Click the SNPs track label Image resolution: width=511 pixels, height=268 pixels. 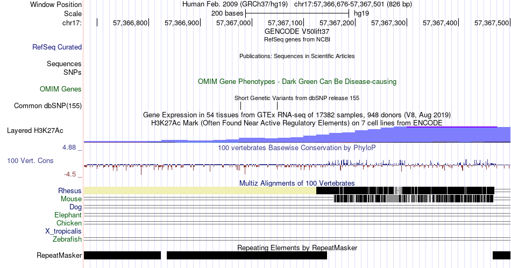[73, 72]
